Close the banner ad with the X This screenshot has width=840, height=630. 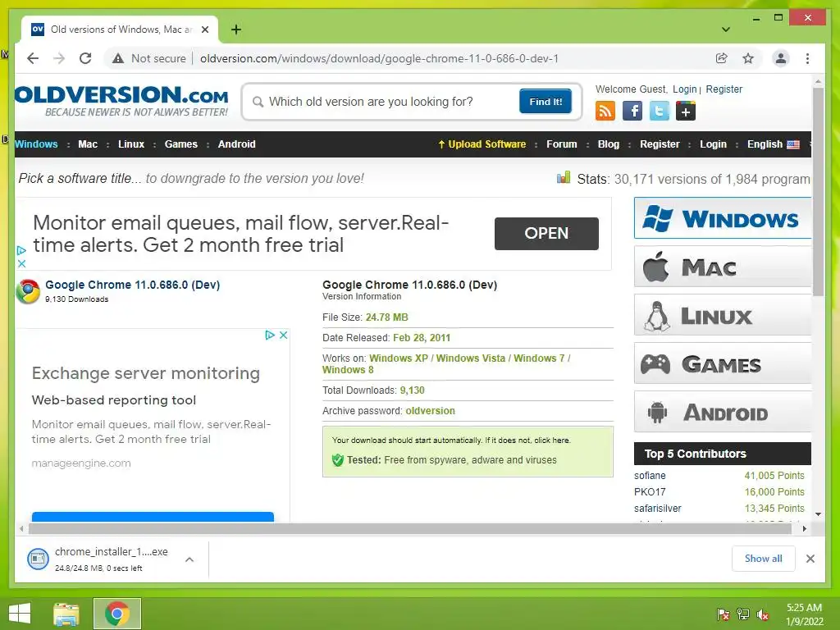[x=21, y=263]
